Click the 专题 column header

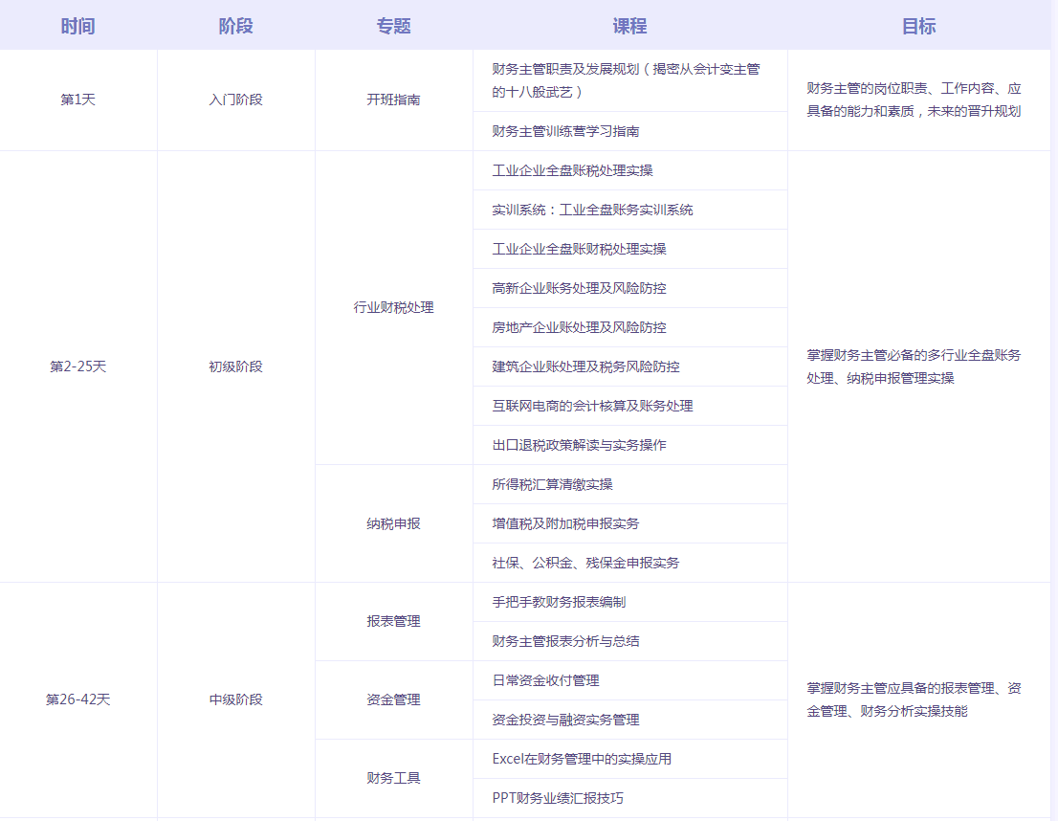click(x=393, y=25)
